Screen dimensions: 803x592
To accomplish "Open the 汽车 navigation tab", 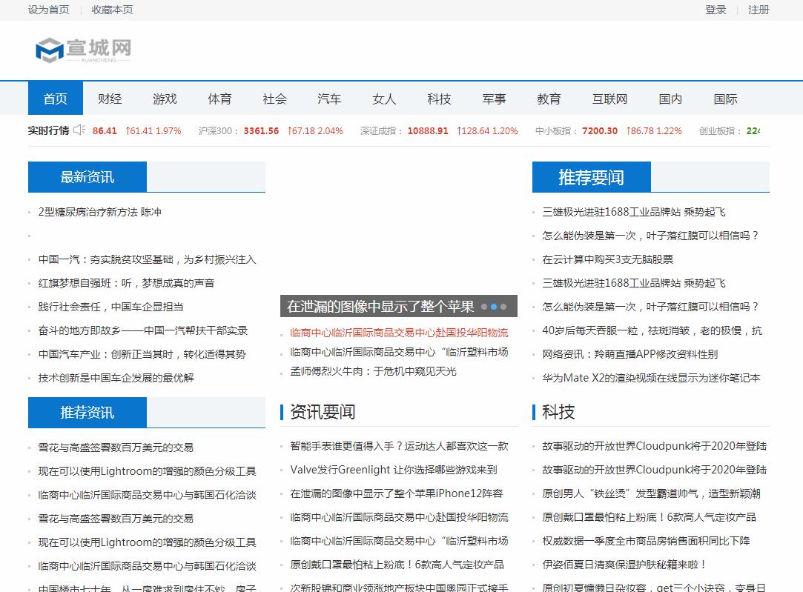I will [329, 99].
